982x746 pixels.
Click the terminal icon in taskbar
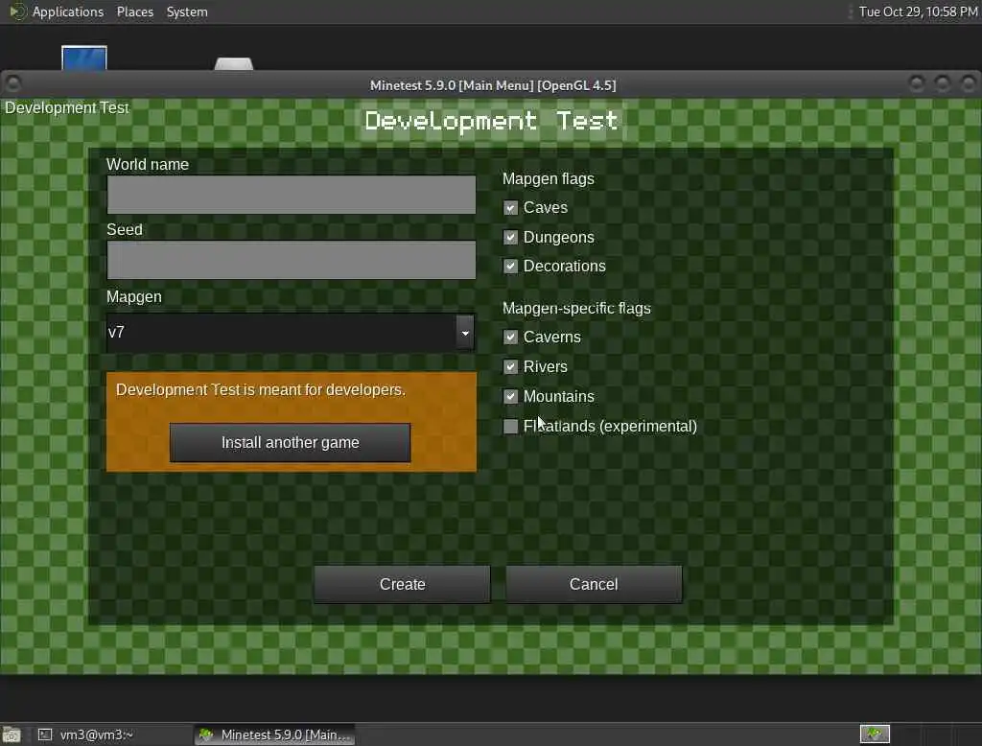pos(45,734)
